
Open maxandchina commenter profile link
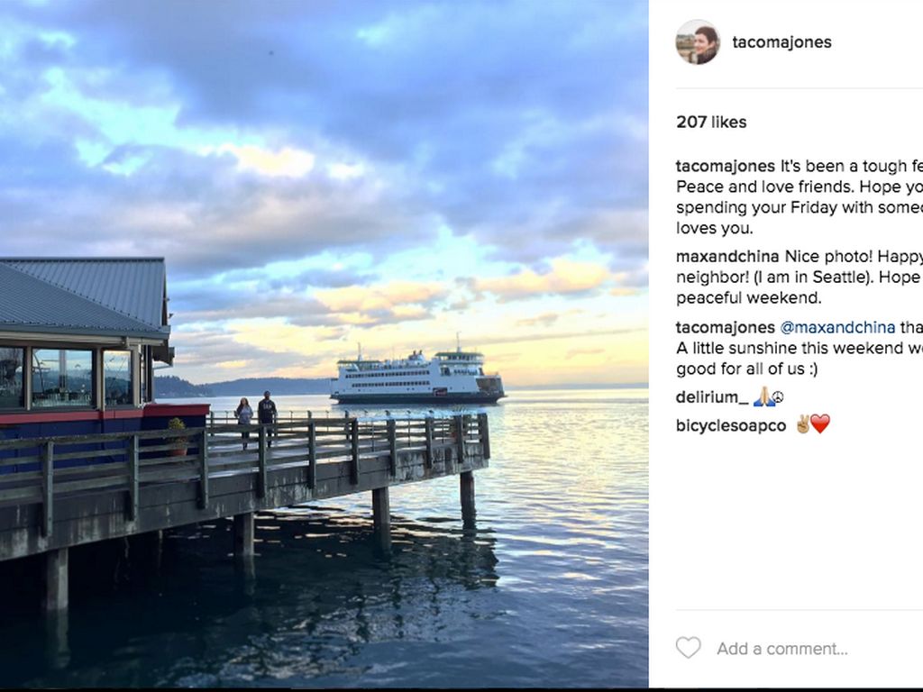tap(727, 257)
